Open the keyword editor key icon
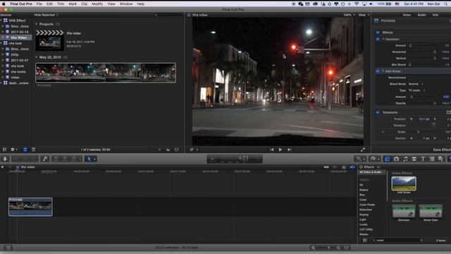The height and width of the screenshot is (254, 451). 45,159
